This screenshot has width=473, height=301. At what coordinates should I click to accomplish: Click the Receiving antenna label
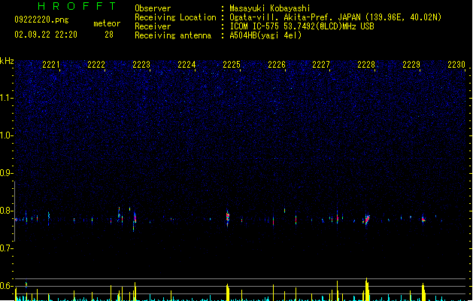click(173, 35)
